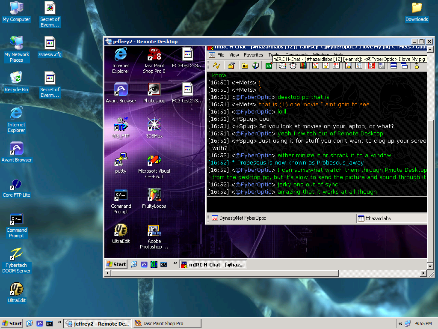
Task: Open the mIRC address book icon
Action: (282, 66)
